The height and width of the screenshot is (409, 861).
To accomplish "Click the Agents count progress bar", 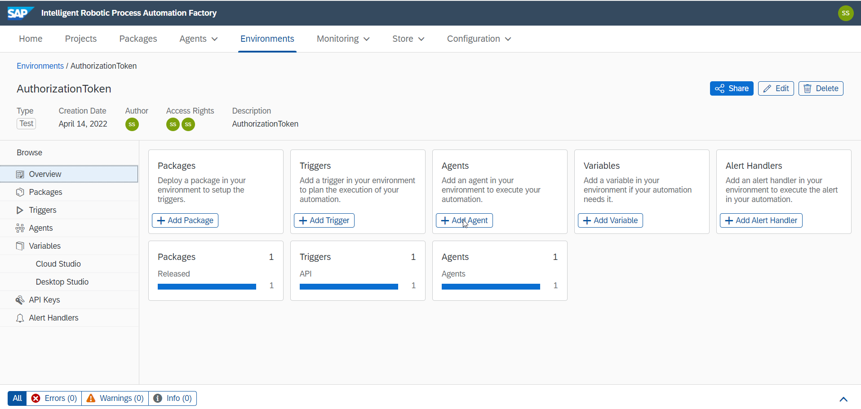I will (491, 286).
